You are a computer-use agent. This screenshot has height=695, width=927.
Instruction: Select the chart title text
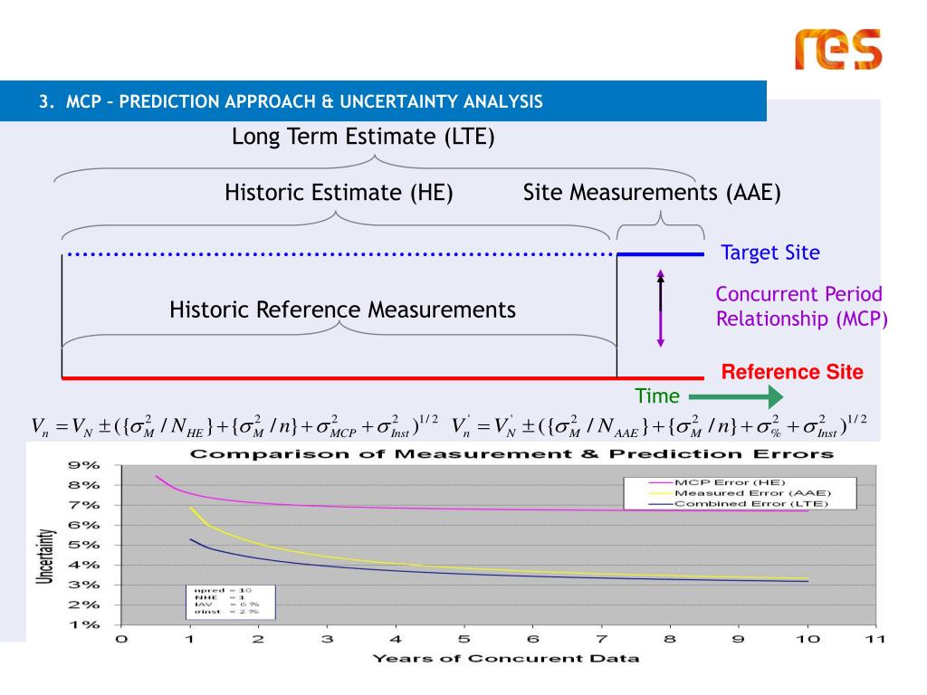(x=511, y=454)
